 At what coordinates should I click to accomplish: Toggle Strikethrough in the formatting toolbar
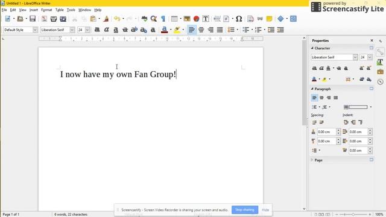125,30
